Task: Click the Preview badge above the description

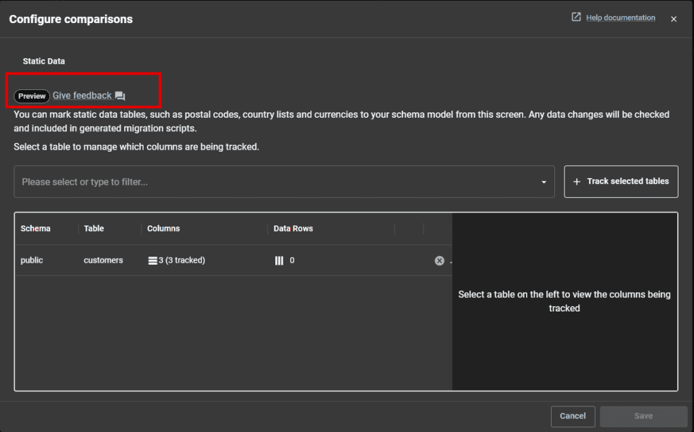Action: pyautogui.click(x=31, y=96)
